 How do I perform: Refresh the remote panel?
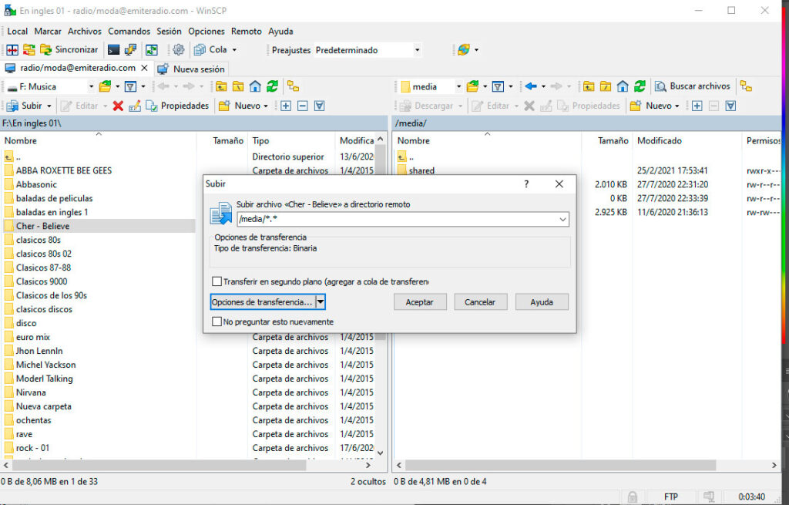640,86
